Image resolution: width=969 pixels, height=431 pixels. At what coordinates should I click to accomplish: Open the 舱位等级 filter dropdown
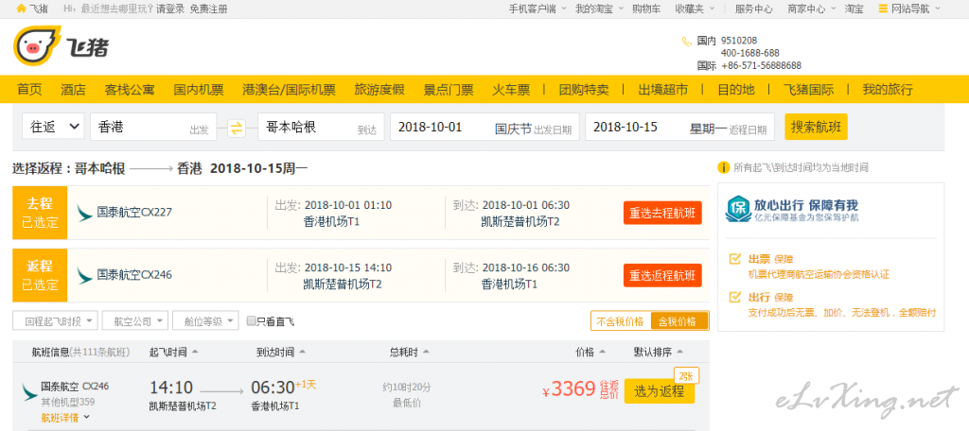coord(205,321)
